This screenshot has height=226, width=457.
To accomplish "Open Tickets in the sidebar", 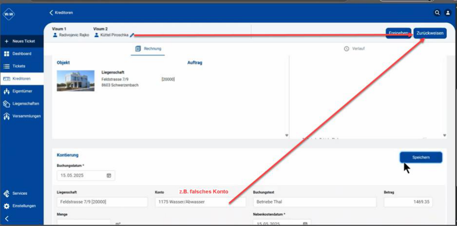I will pyautogui.click(x=22, y=66).
